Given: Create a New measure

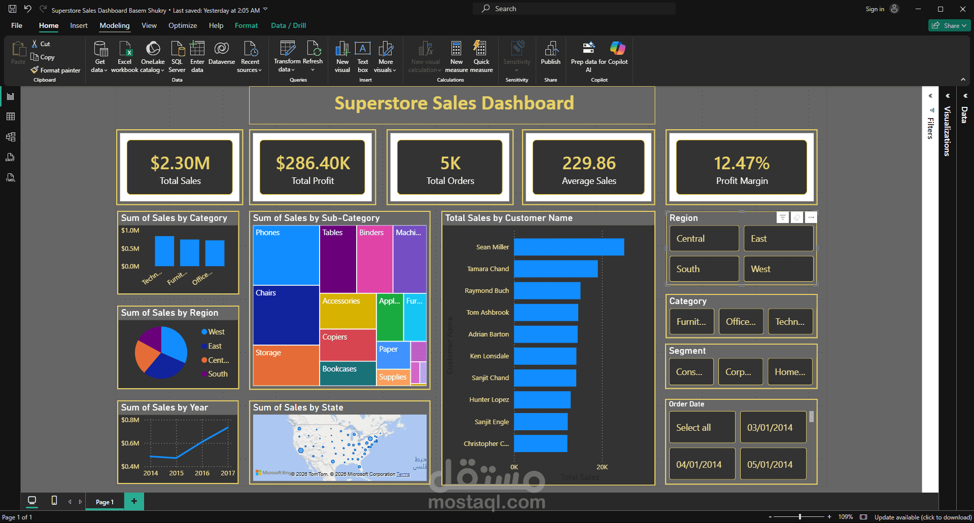Looking at the screenshot, I should [457, 57].
